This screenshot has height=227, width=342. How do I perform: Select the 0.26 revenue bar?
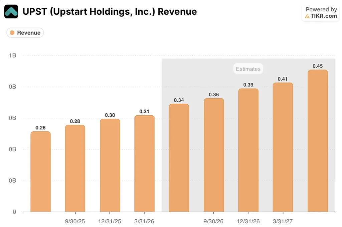point(40,172)
